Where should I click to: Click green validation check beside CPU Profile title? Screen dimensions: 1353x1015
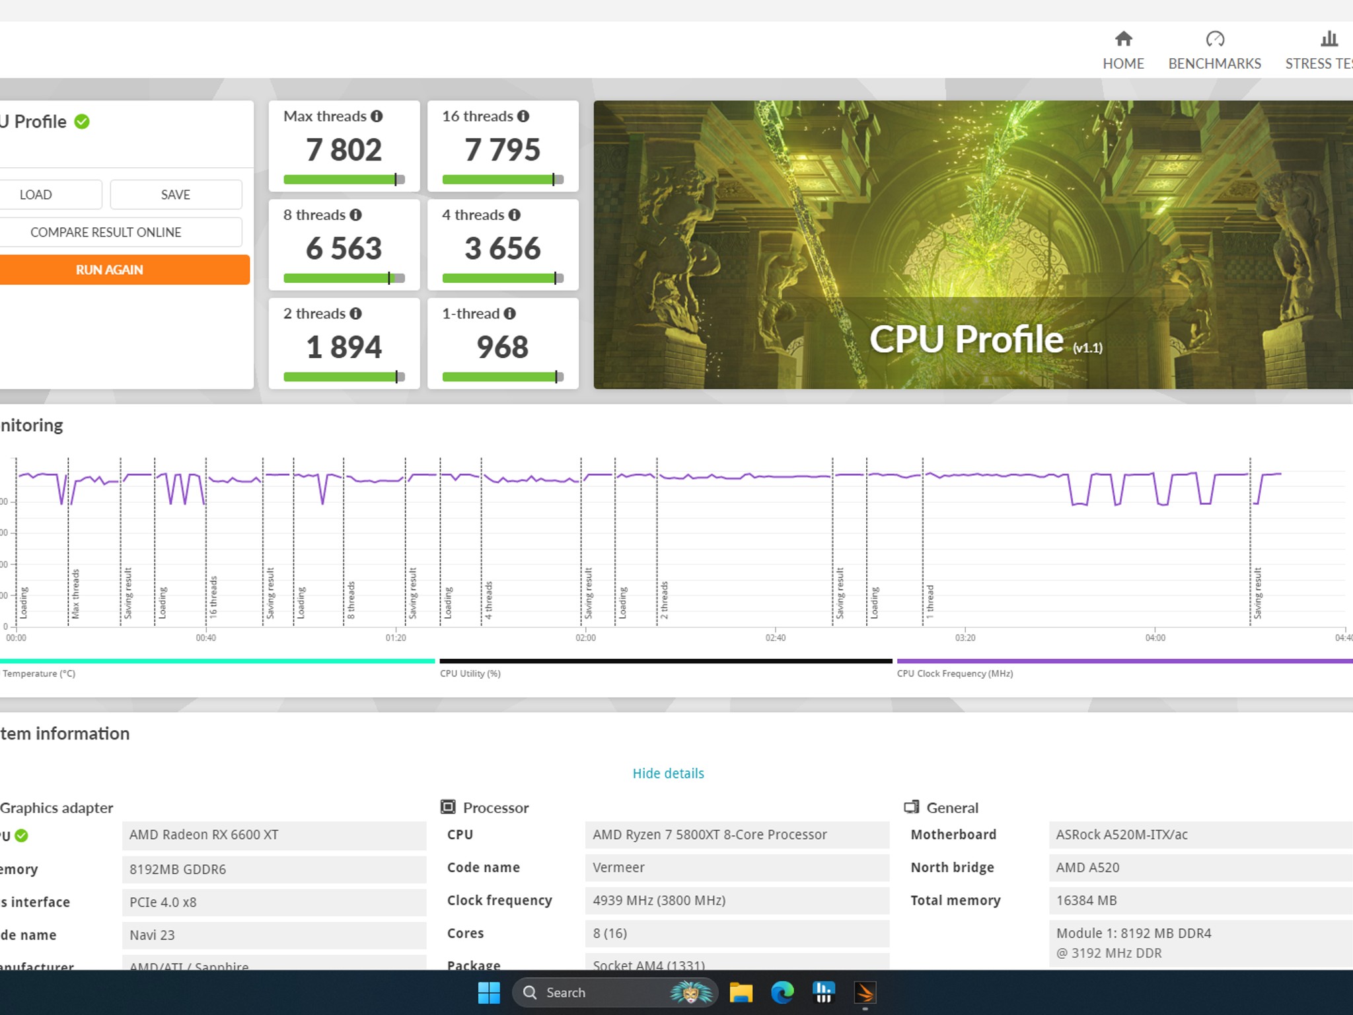(x=82, y=122)
